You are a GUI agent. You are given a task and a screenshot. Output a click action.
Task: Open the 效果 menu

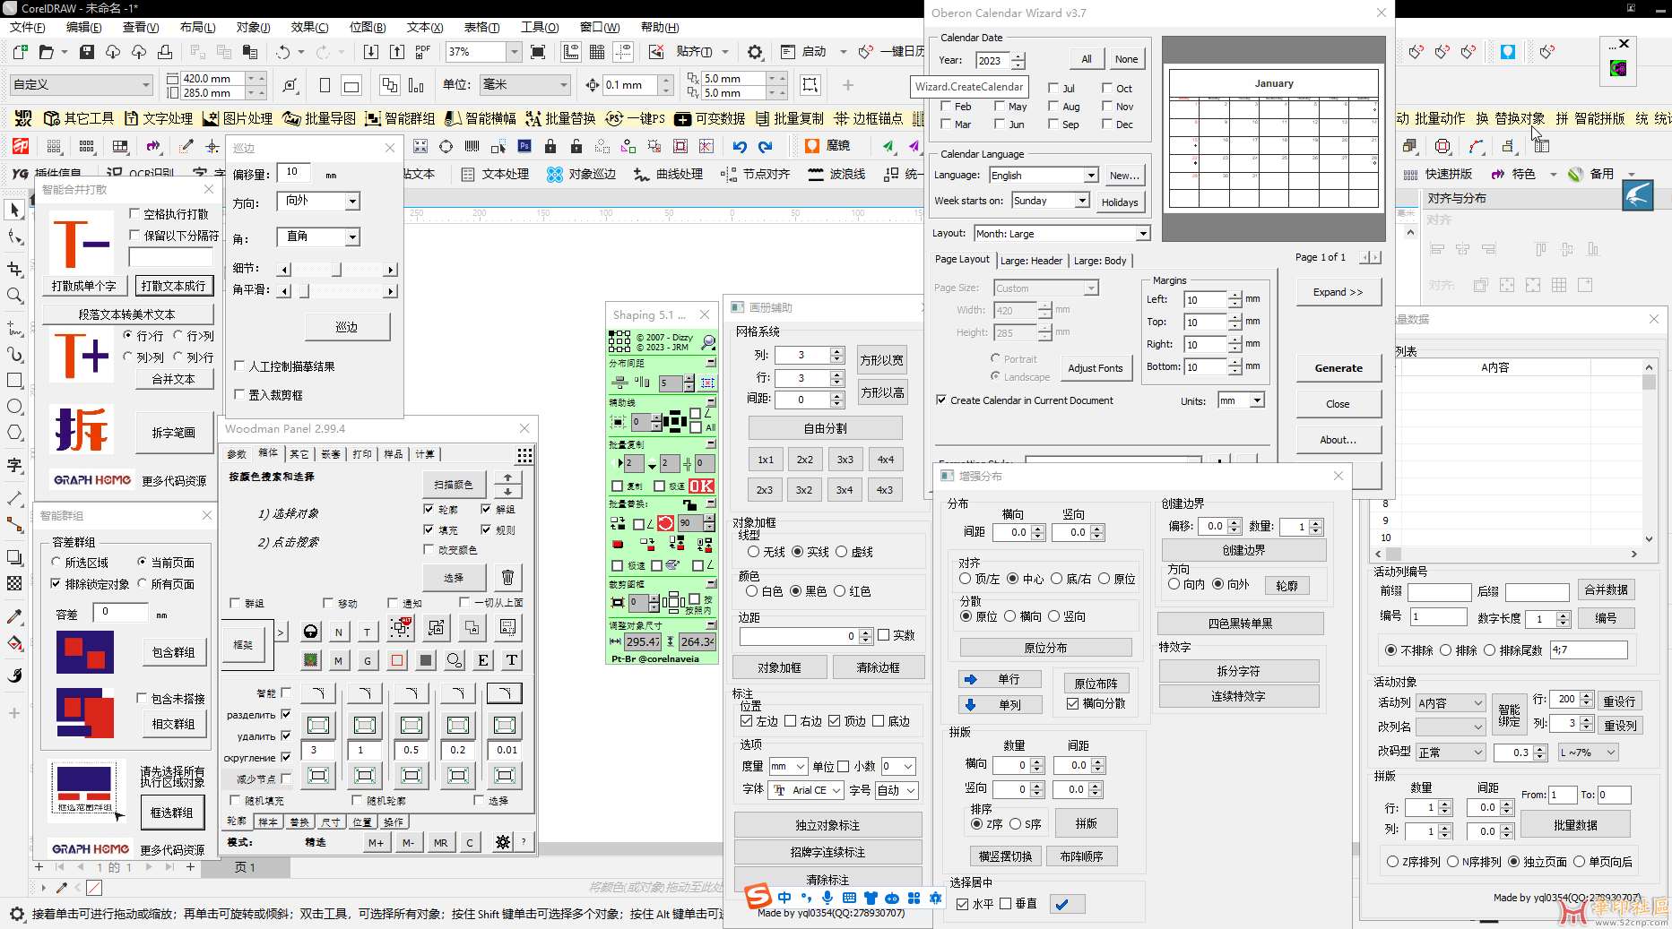[x=309, y=28]
